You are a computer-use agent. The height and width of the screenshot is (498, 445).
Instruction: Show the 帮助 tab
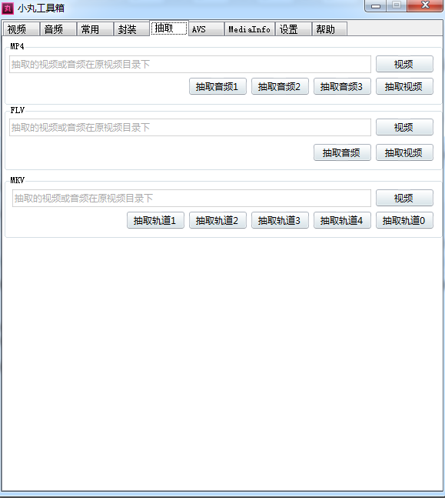coord(330,29)
